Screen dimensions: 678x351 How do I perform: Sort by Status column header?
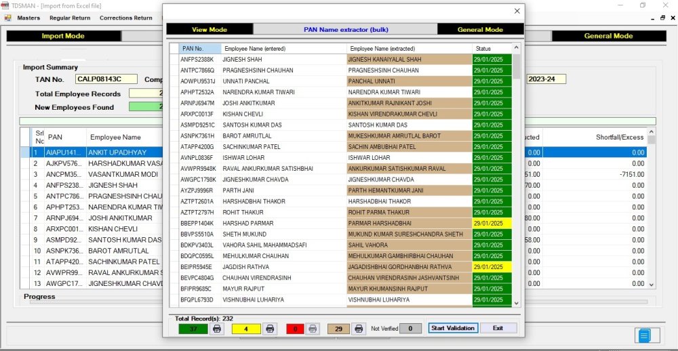[492, 48]
